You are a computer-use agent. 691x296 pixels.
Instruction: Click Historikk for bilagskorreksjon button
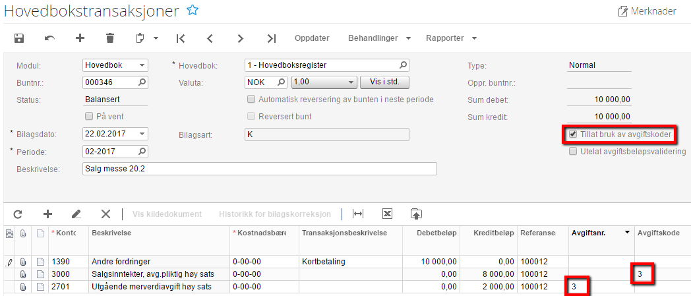tap(275, 214)
